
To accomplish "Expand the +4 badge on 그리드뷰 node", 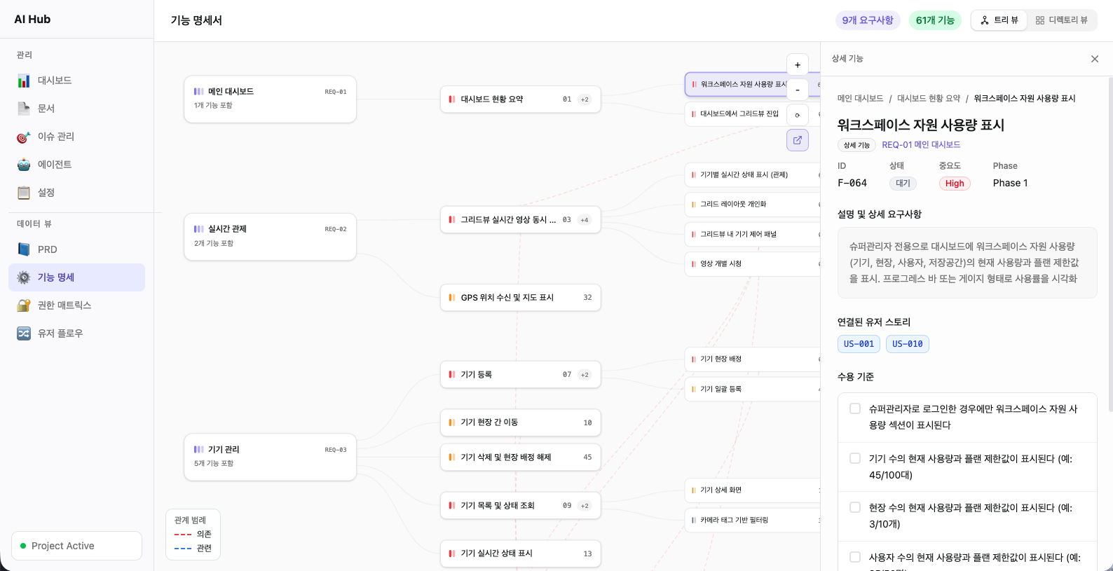I will tap(585, 220).
